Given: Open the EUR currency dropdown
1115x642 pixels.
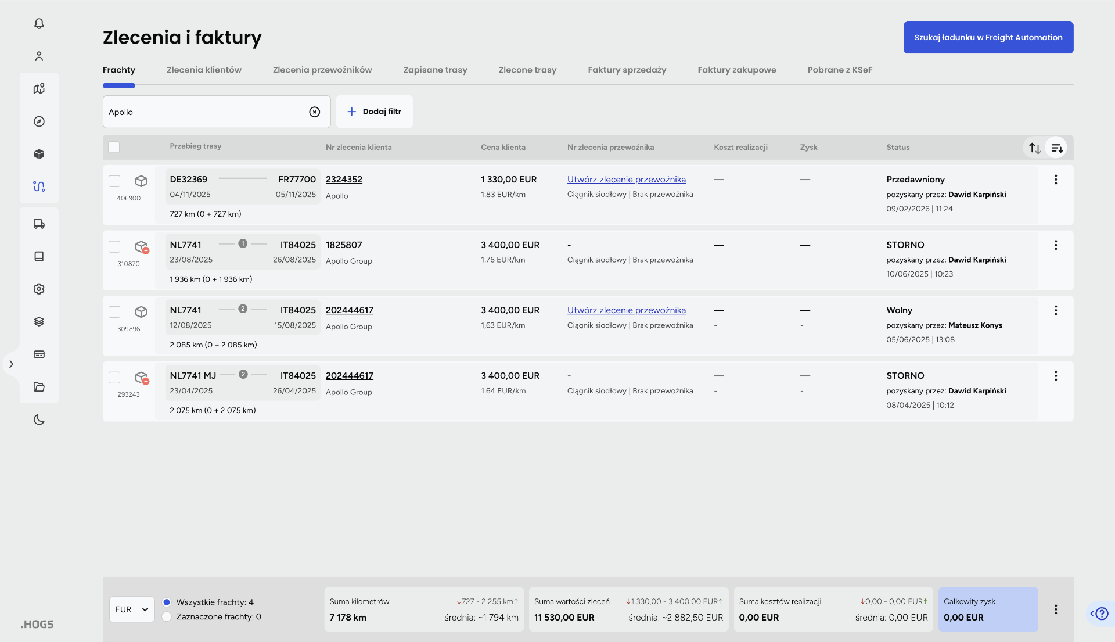Looking at the screenshot, I should 131,609.
